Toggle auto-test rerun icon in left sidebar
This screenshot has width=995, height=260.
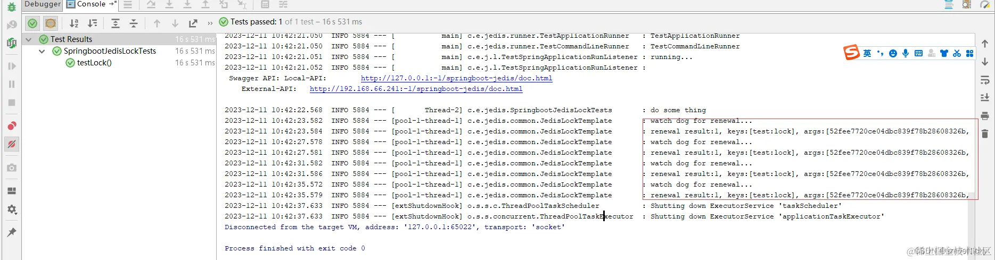[11, 43]
